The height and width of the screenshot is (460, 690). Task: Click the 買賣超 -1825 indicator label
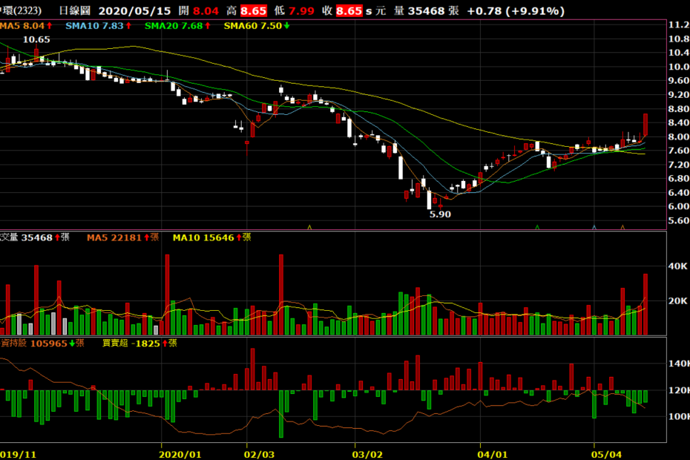[x=131, y=344]
